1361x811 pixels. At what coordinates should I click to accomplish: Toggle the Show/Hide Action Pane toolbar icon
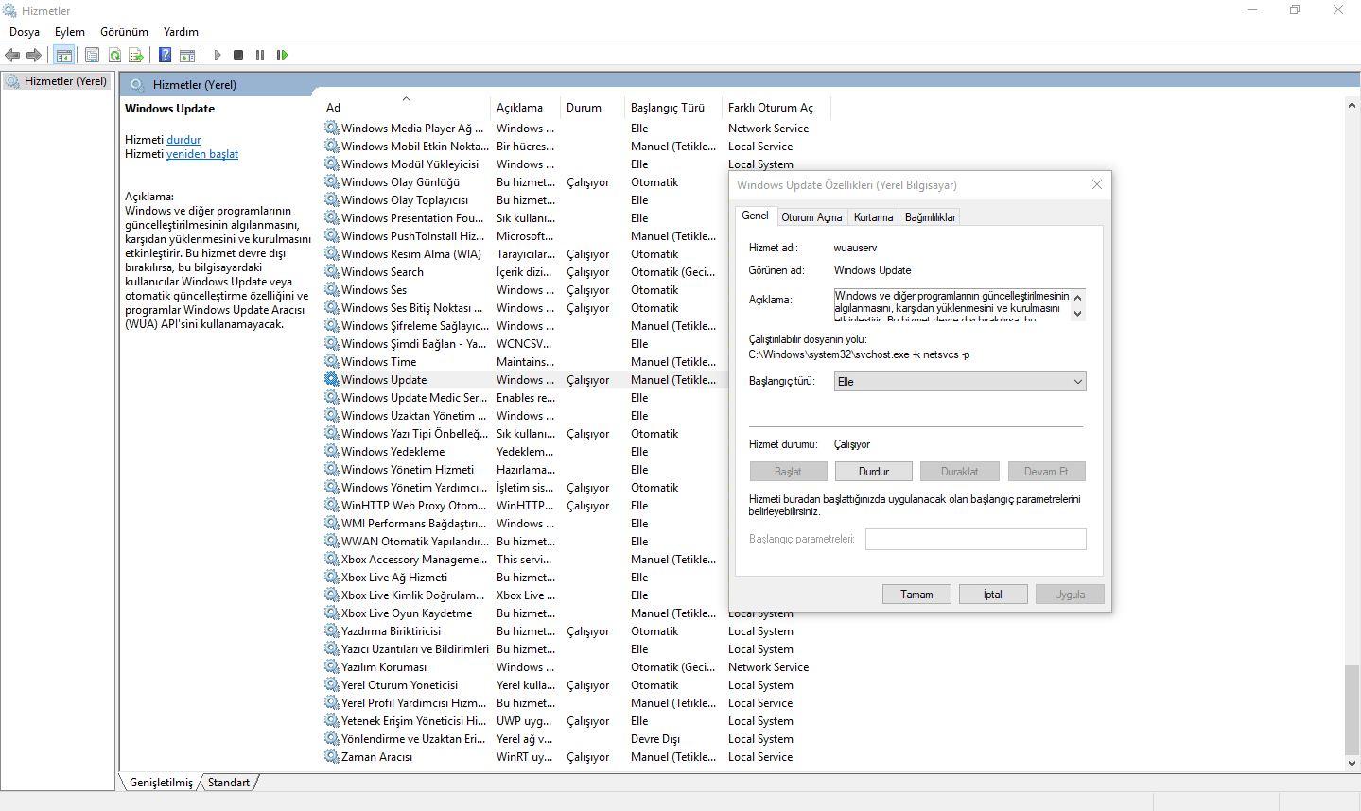(187, 55)
